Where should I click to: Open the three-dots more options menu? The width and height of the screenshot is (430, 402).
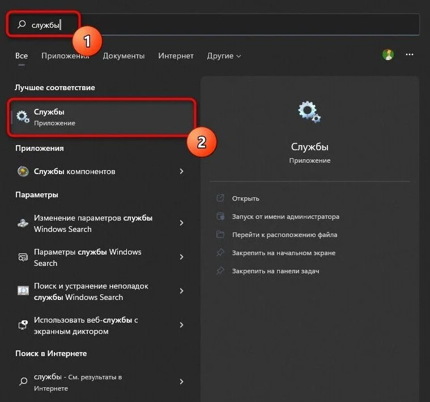[410, 54]
